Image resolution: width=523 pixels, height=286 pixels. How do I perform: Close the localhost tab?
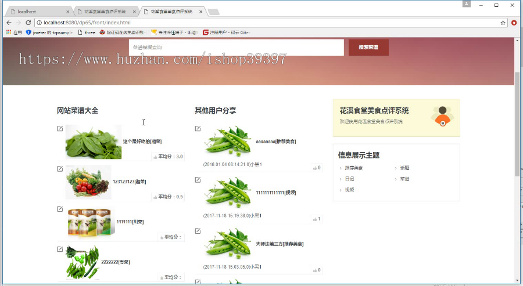pyautogui.click(x=68, y=12)
